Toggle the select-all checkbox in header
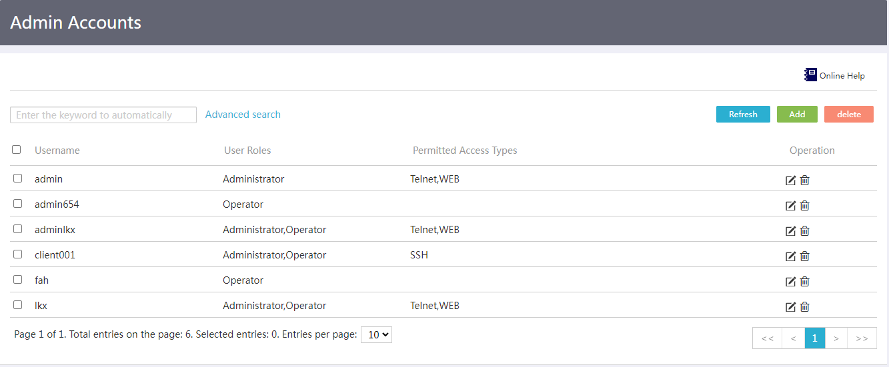Screen dimensions: 889x367 (17, 150)
